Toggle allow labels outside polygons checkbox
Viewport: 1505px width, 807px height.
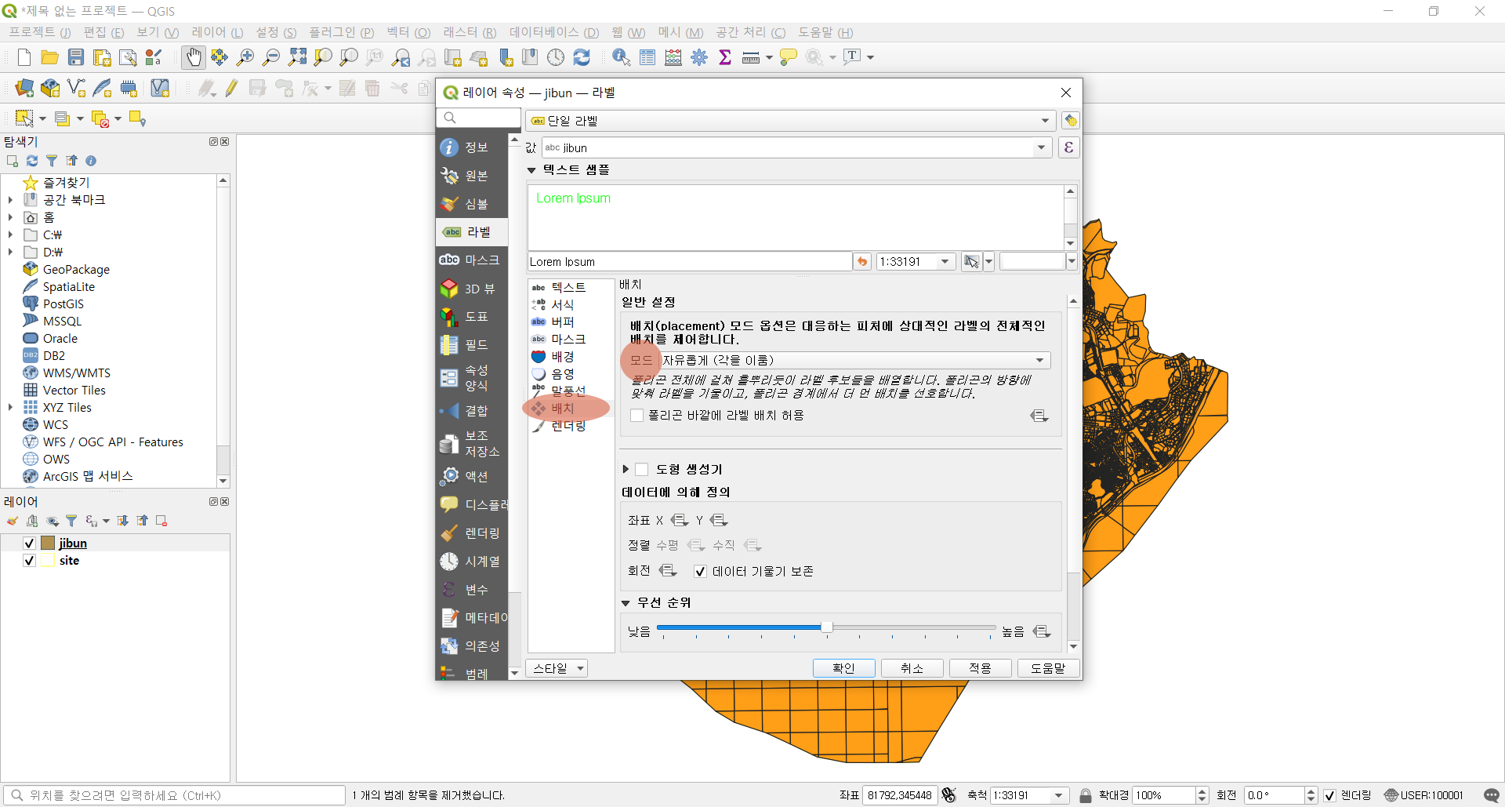coord(637,416)
